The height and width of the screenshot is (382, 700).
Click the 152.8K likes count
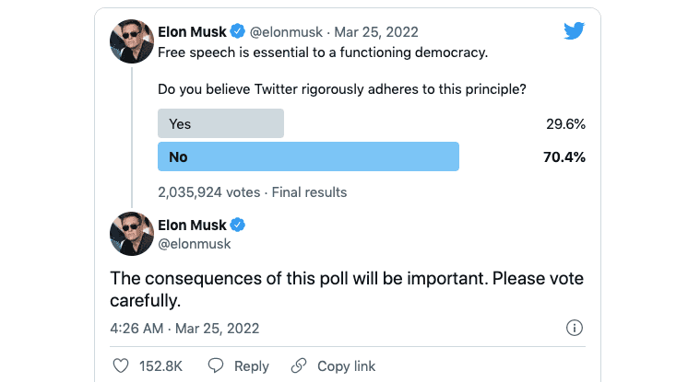[x=160, y=366]
